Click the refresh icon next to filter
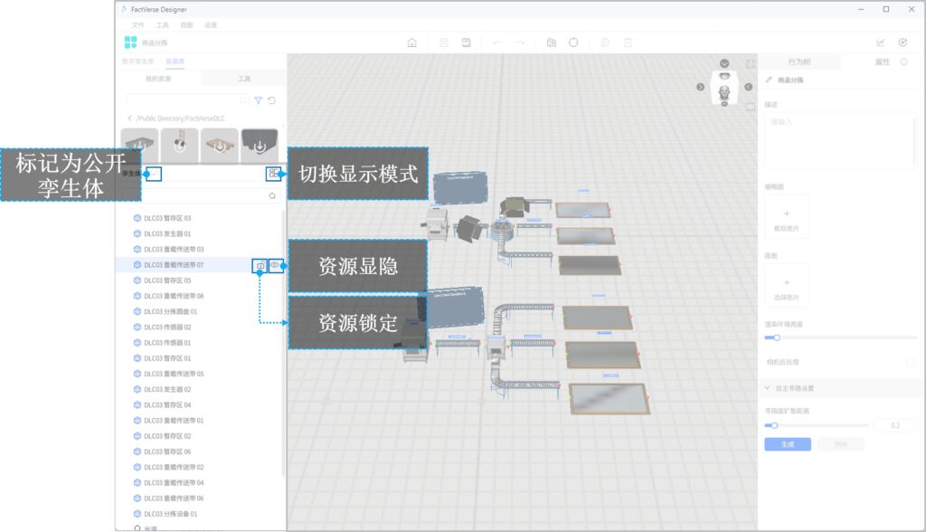926x532 pixels. [x=272, y=100]
